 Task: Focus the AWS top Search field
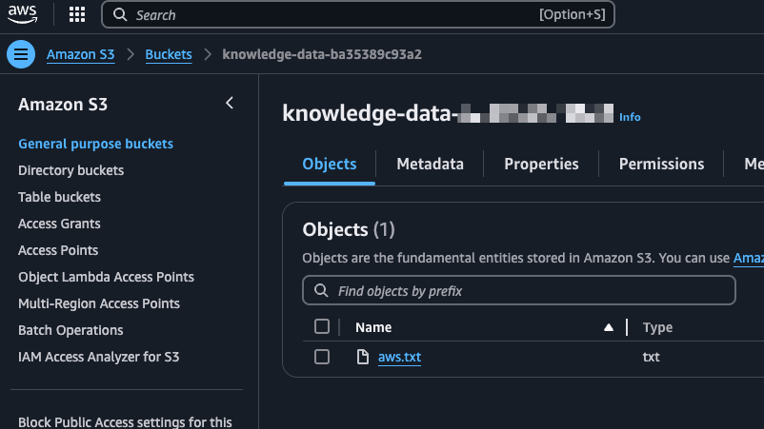point(358,15)
